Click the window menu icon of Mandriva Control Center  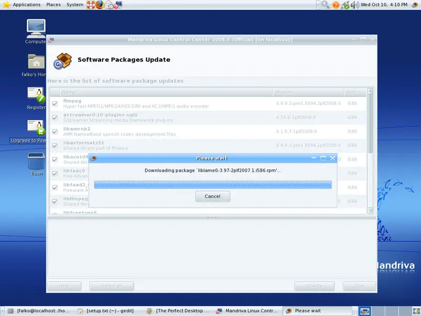[51, 41]
